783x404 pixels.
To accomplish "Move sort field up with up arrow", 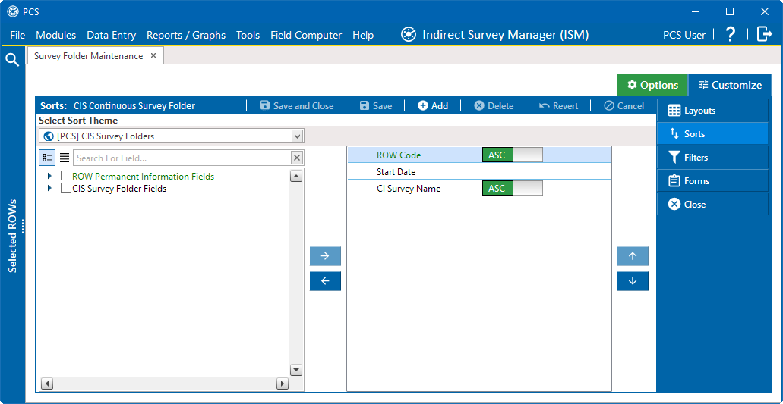I will [x=633, y=256].
